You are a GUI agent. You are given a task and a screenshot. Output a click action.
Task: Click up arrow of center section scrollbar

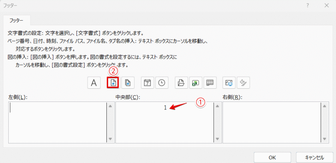point(218,106)
